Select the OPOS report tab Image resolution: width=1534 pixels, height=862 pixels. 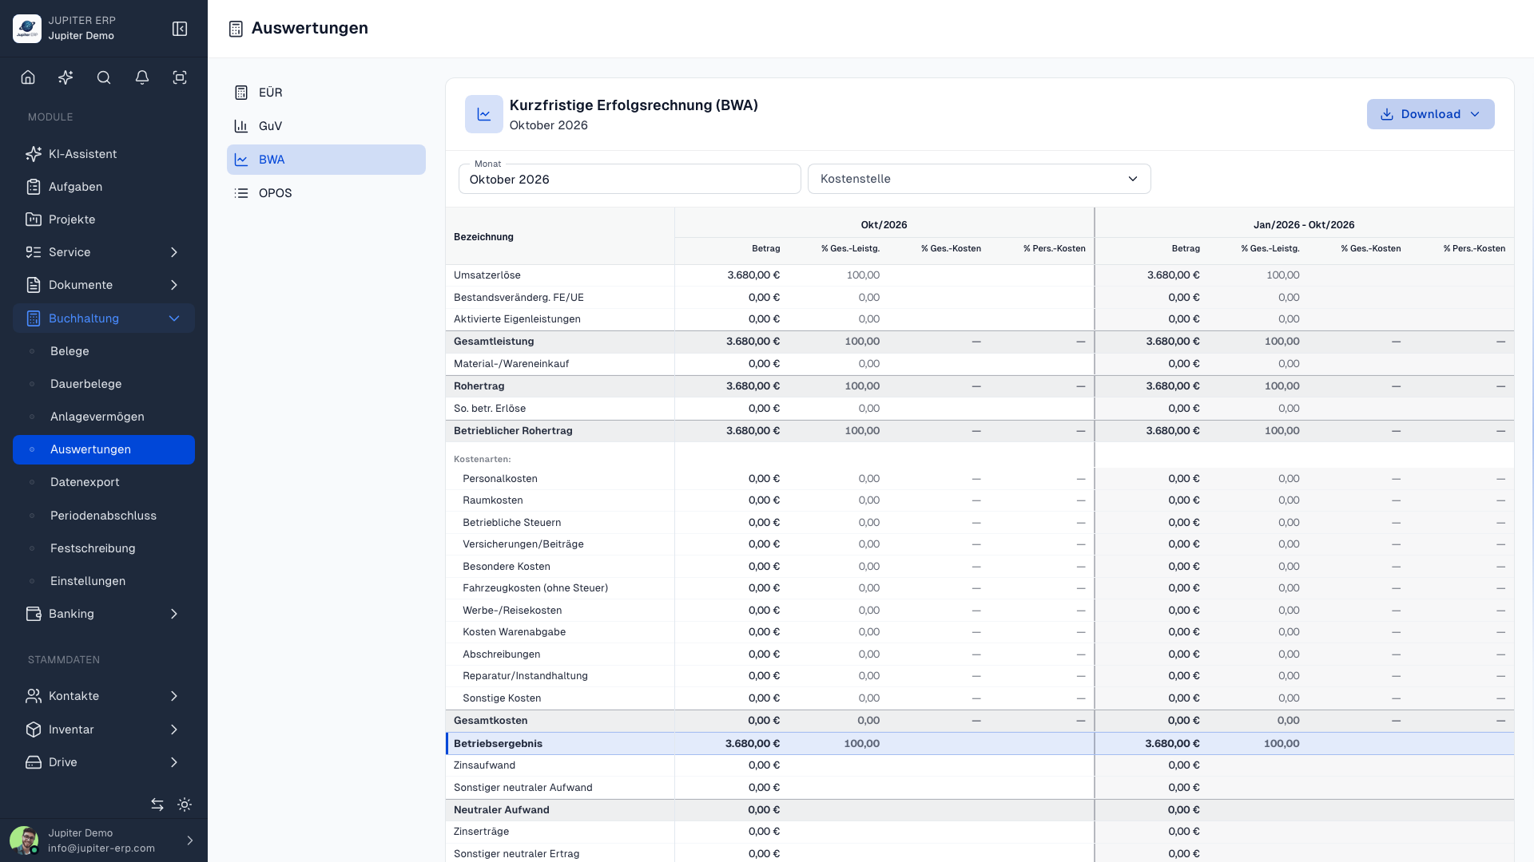coord(326,193)
